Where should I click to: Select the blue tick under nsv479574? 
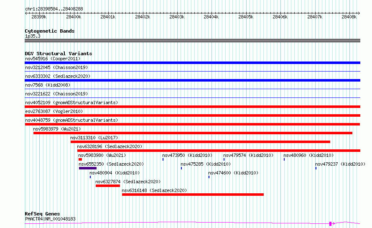(x=224, y=159)
